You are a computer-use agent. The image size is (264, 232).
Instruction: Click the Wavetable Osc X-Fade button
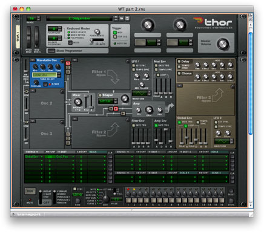[x=45, y=84]
